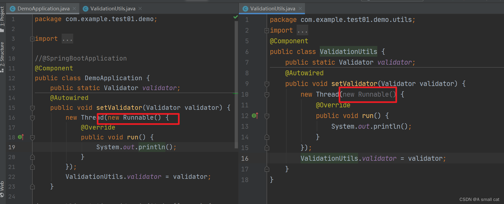
Task: Collapse Thread fold on right line 10
Action: pyautogui.click(x=267, y=95)
